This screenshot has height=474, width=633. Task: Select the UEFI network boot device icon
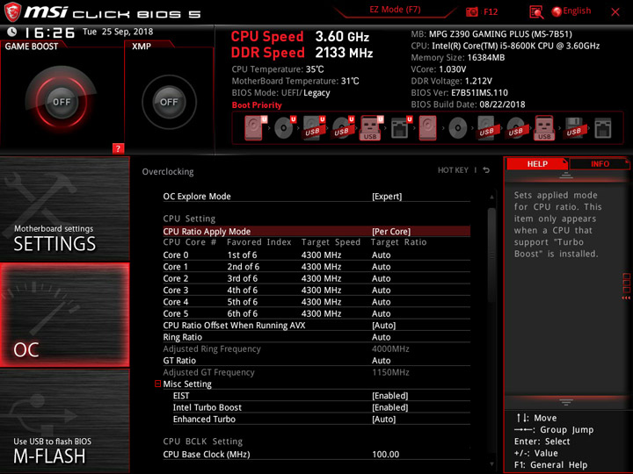(401, 128)
